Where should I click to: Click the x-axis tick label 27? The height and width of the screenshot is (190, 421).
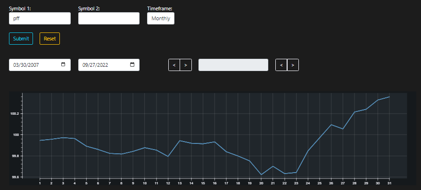[343, 183]
